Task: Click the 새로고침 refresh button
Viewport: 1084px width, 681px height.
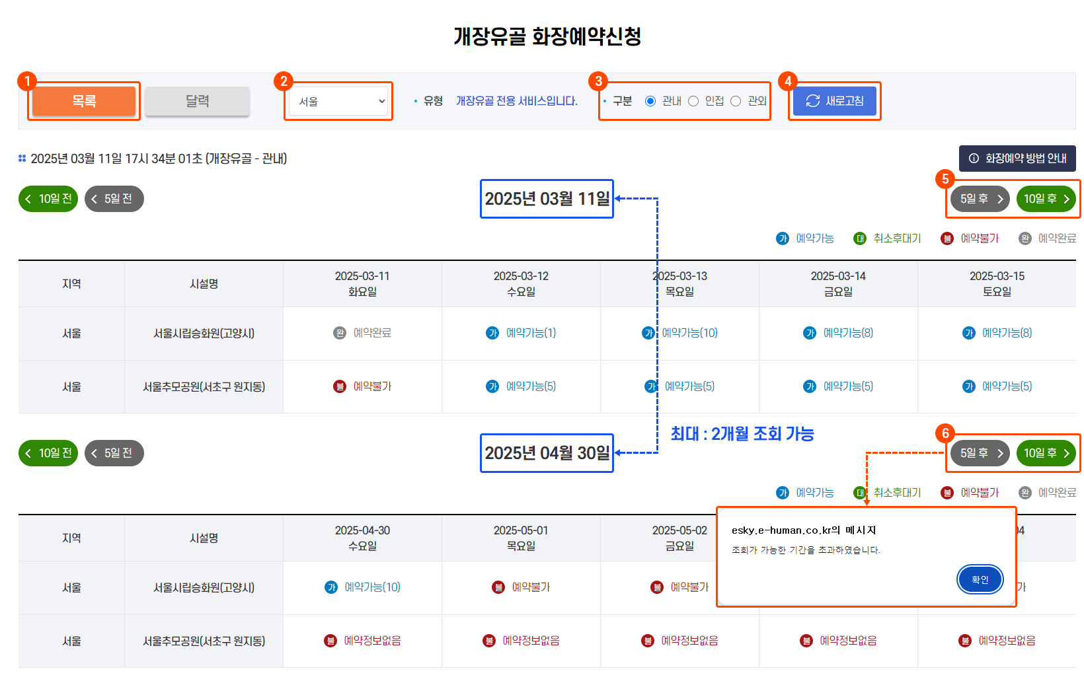Action: point(835,101)
